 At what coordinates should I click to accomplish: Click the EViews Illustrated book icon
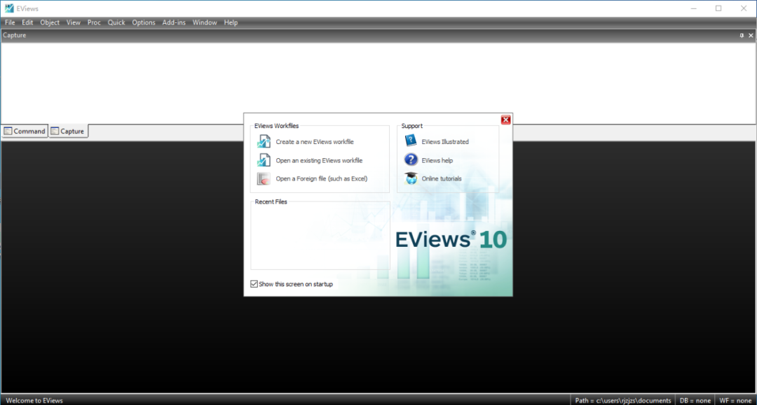pos(411,141)
